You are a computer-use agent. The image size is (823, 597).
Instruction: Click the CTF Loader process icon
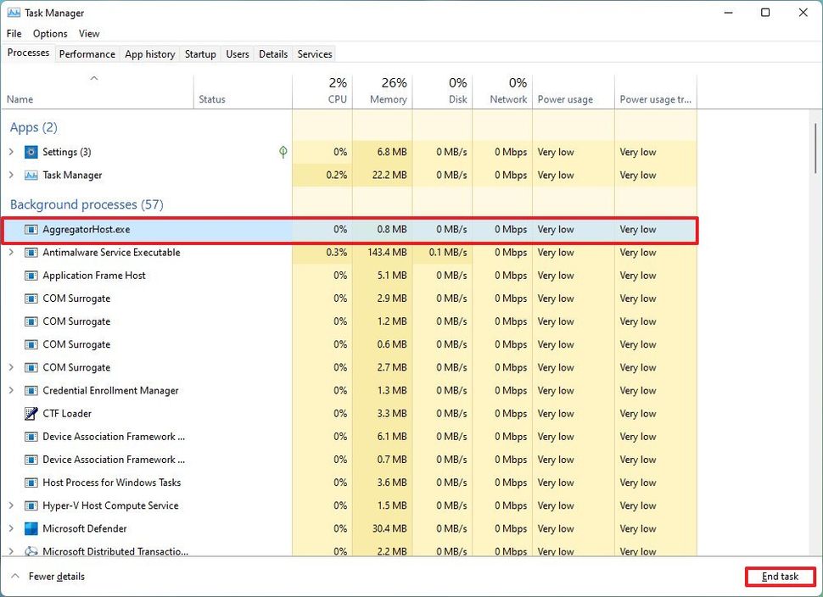(x=29, y=414)
